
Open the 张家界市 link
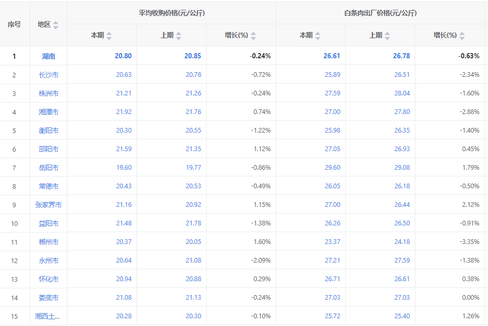pos(48,205)
